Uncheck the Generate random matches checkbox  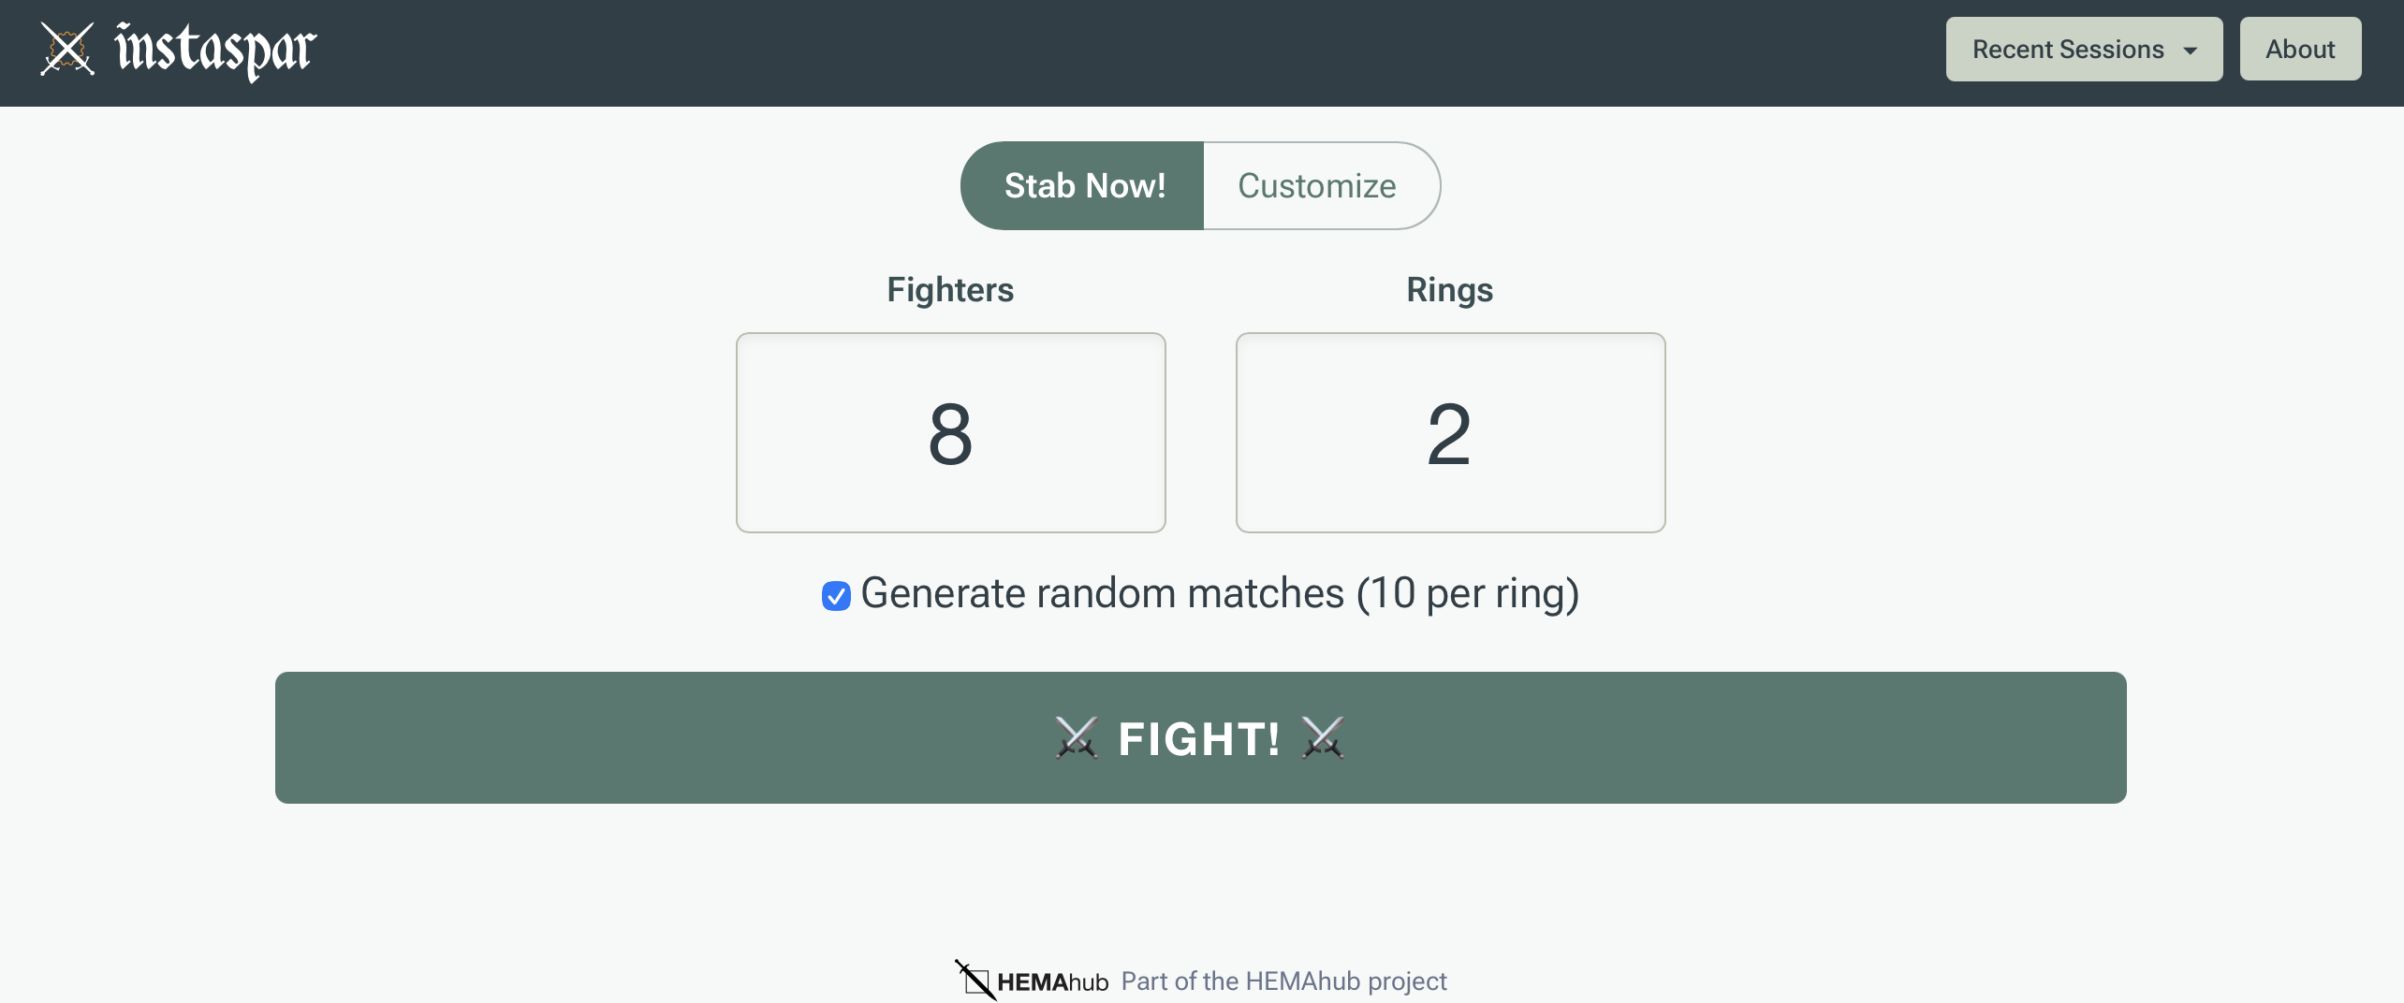tap(836, 596)
